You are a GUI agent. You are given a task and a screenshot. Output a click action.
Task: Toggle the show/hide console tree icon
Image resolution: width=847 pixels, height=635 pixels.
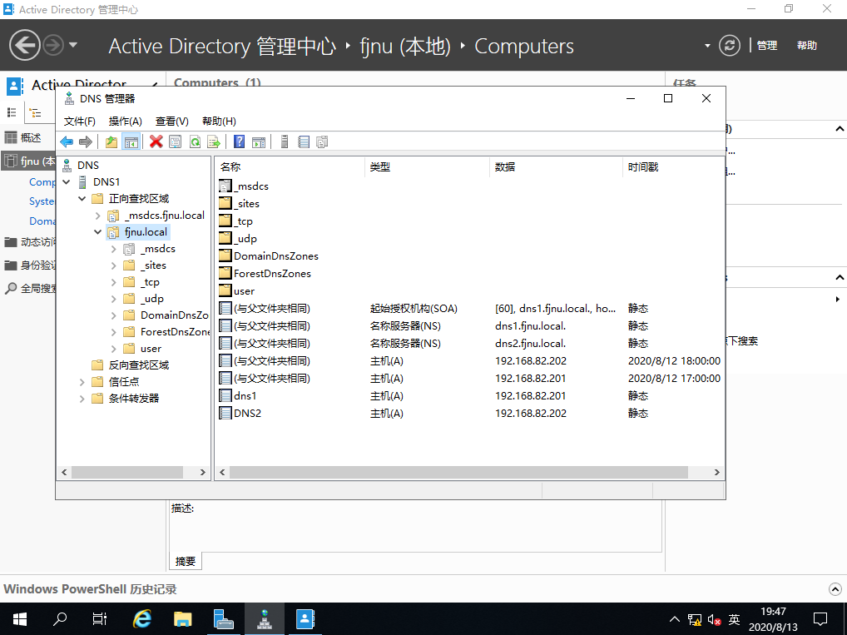131,142
